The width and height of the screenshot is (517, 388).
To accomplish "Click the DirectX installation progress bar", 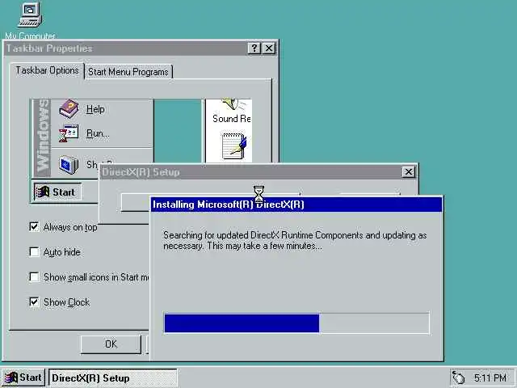I will (296, 323).
